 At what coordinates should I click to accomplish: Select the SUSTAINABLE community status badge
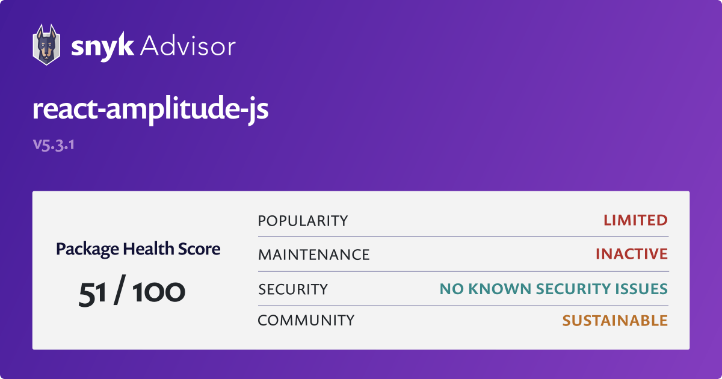[x=615, y=320]
